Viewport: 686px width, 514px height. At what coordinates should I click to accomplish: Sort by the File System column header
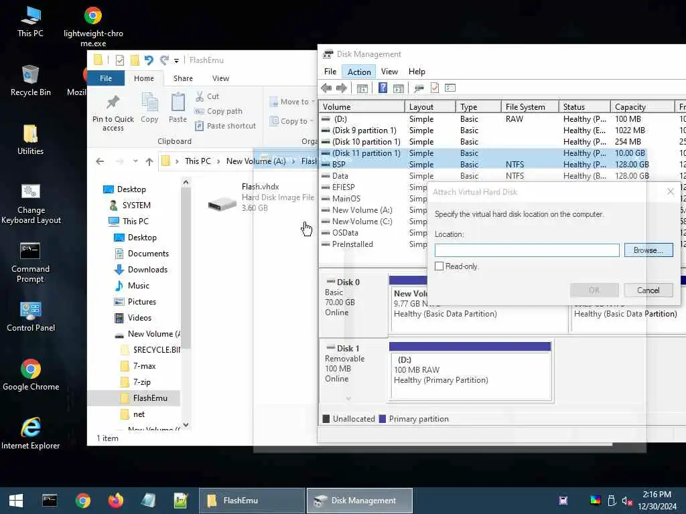(530, 106)
